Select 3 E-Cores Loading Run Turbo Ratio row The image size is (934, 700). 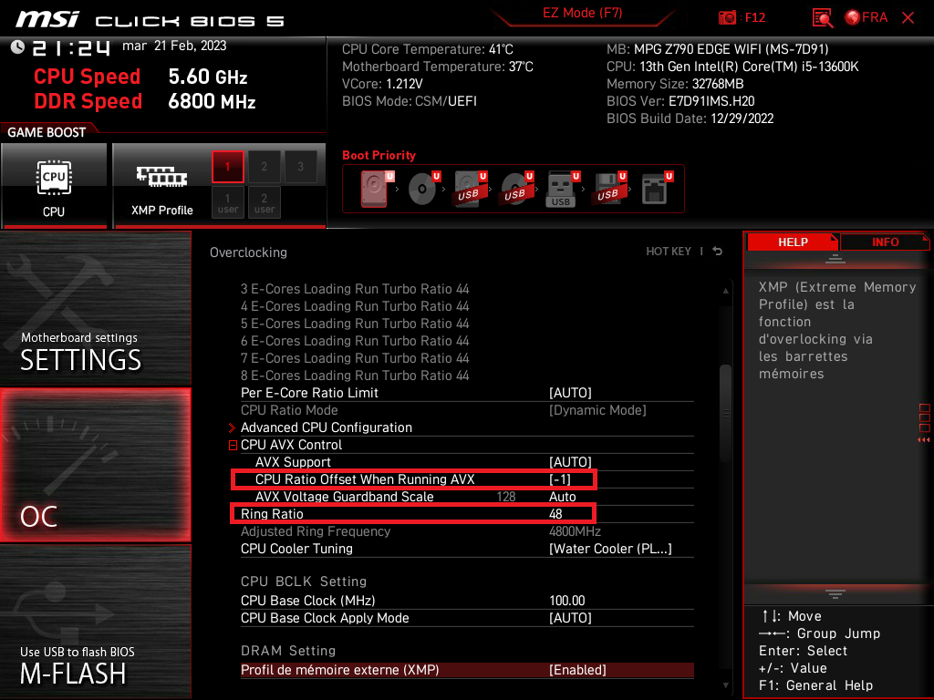click(355, 289)
